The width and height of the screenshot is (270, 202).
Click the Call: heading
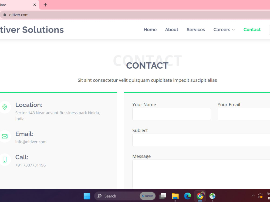pos(22,157)
